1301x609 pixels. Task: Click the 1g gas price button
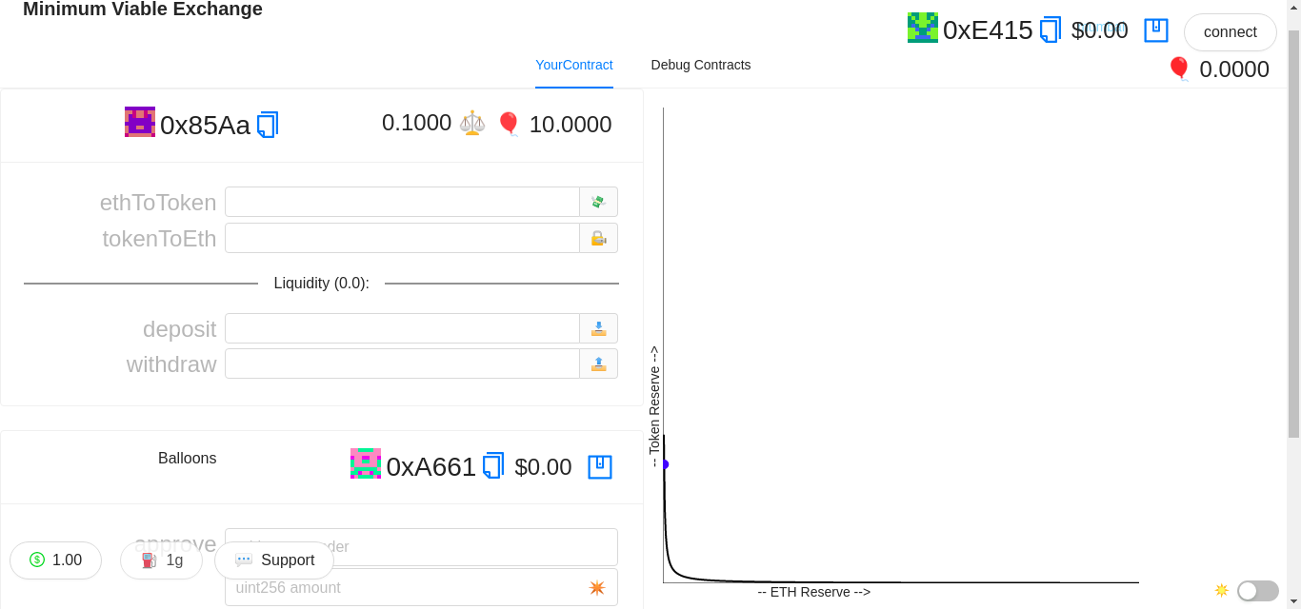coord(161,560)
